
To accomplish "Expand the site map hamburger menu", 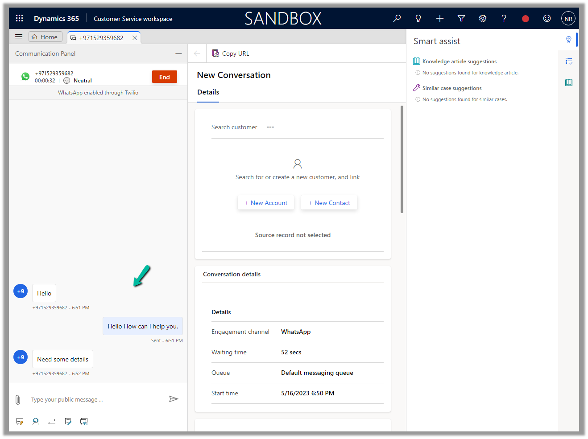I will pos(19,37).
